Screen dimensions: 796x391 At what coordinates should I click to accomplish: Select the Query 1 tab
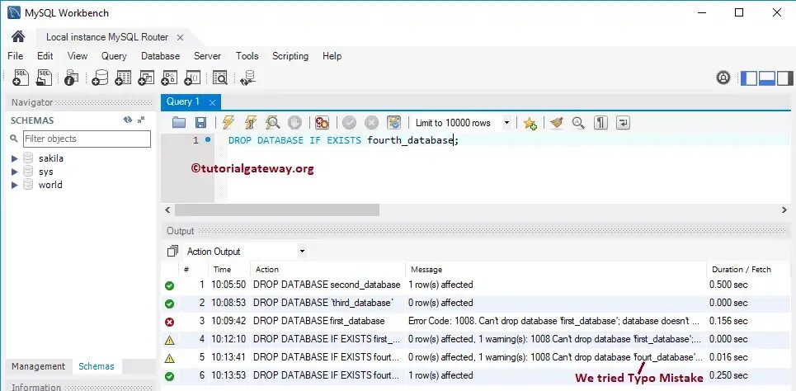tap(183, 101)
